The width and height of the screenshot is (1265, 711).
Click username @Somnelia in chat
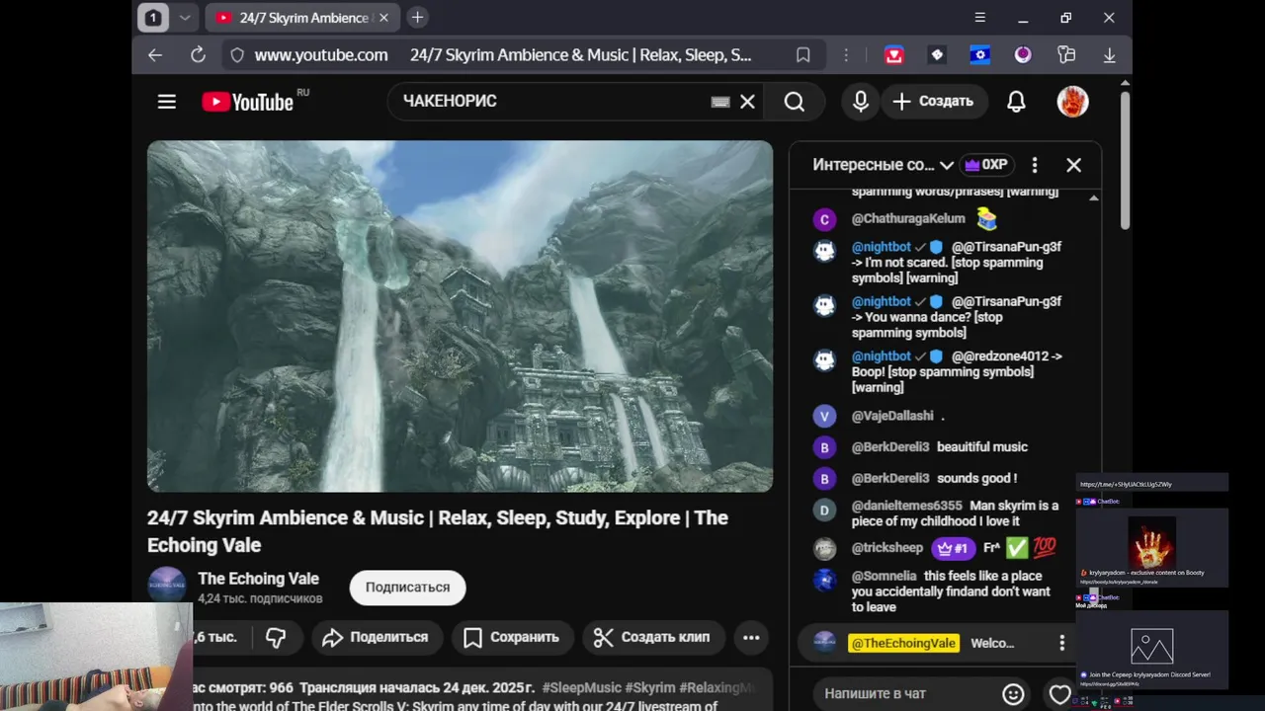coord(884,576)
